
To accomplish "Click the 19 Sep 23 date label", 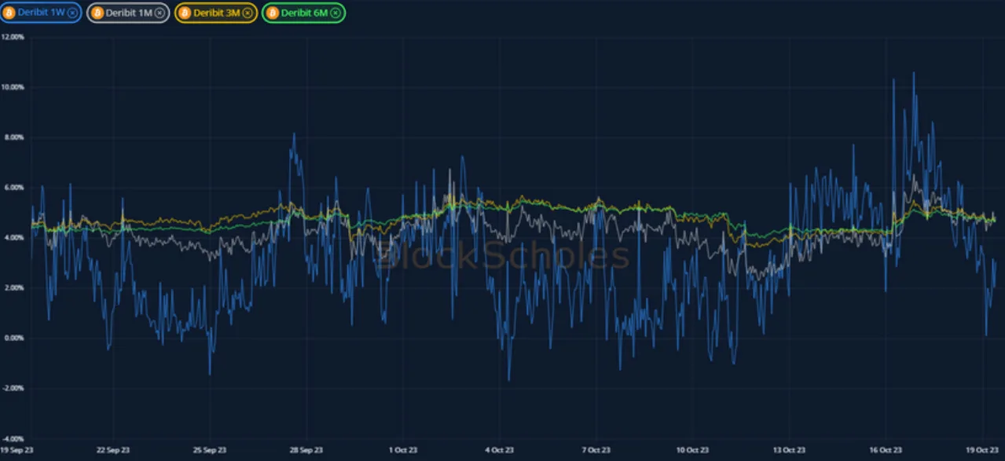I will (x=16, y=450).
